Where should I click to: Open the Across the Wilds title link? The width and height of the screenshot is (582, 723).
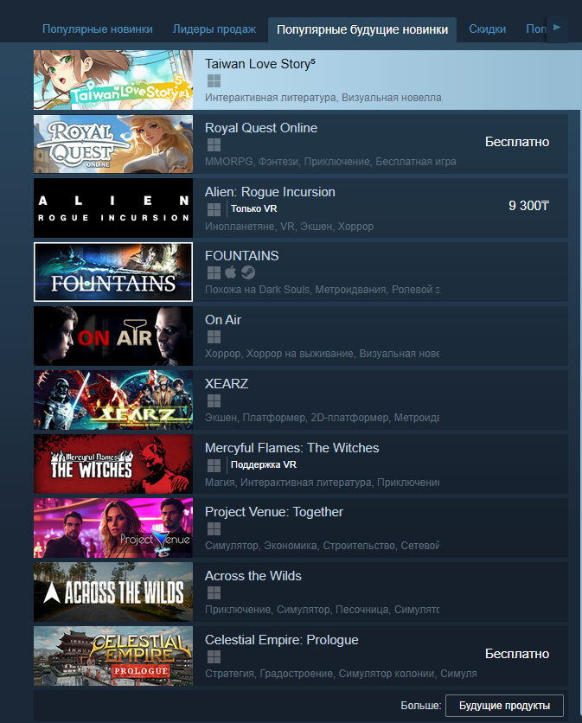click(x=253, y=576)
